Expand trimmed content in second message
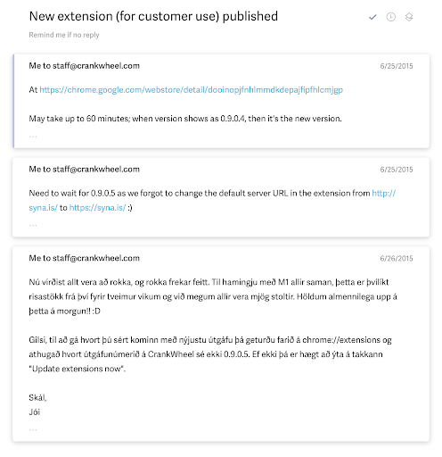This screenshot has width=442, height=457. pos(33,225)
